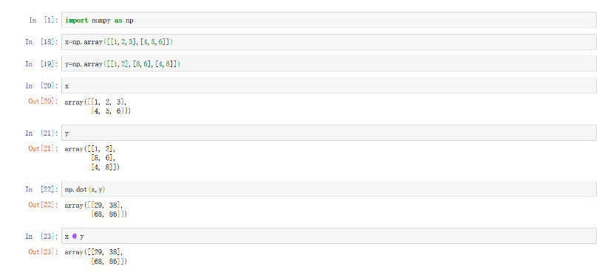
Task: Select the x=np.array cell input
Action: (x=329, y=42)
